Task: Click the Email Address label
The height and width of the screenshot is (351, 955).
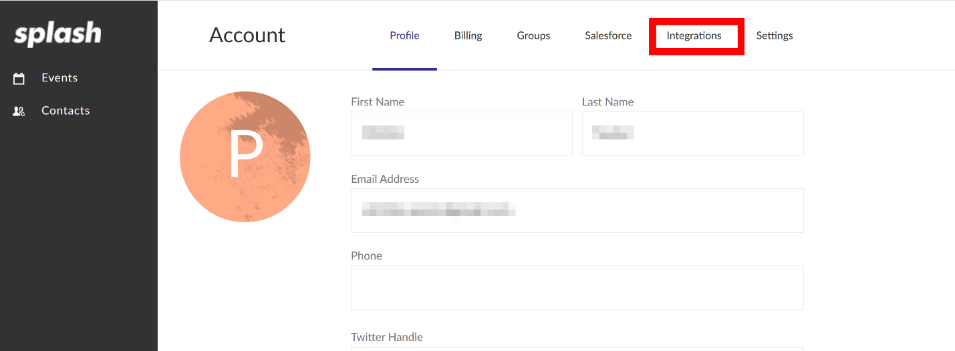Action: tap(385, 179)
